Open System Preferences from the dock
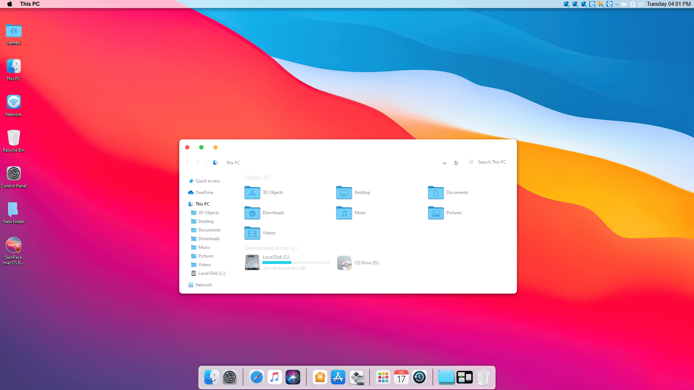The width and height of the screenshot is (694, 390). point(230,377)
